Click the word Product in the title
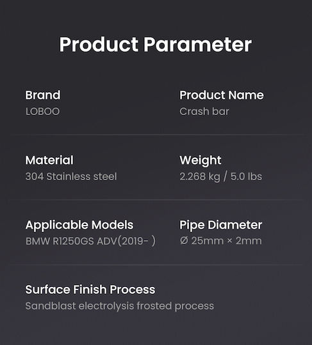This screenshot has width=312, height=345. [x=99, y=45]
